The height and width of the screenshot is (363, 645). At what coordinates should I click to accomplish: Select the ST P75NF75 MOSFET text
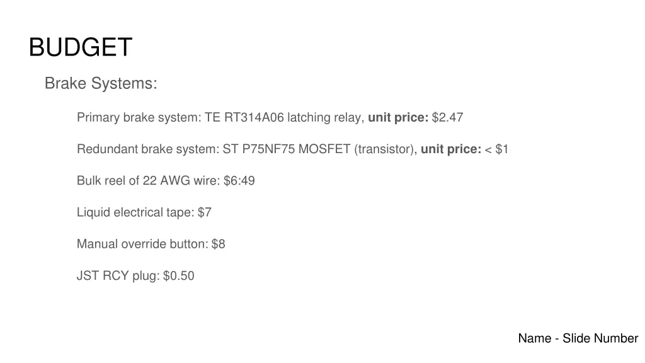287,149
